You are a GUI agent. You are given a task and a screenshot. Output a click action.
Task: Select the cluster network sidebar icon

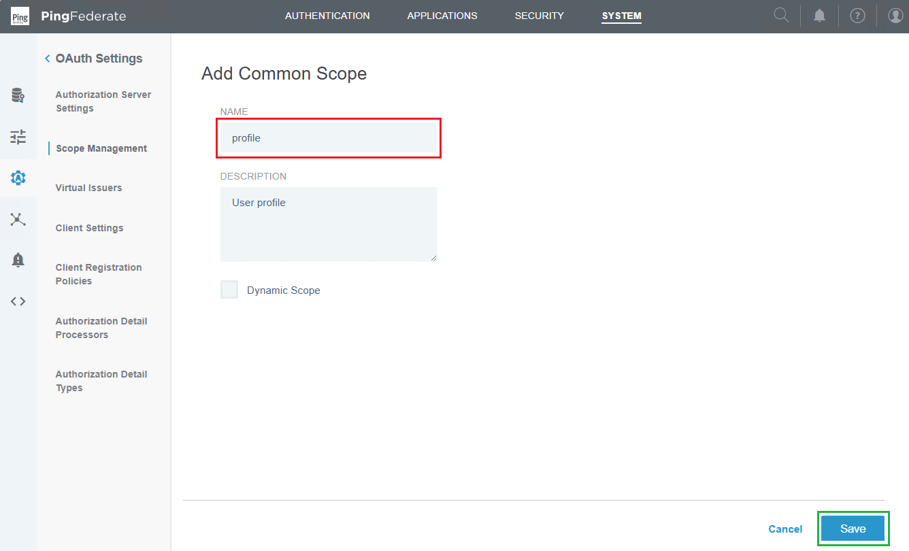(18, 219)
